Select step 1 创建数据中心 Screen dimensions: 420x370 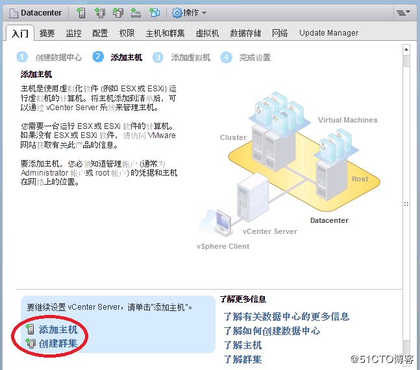49,57
